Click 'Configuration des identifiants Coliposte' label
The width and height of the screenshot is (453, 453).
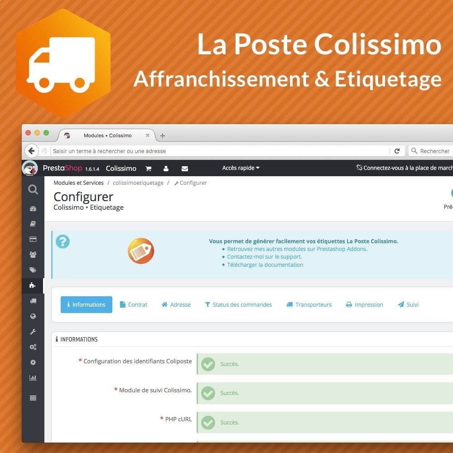click(x=138, y=361)
